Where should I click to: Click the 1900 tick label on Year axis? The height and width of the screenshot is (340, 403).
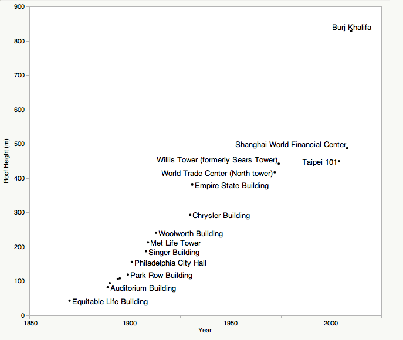click(x=130, y=324)
